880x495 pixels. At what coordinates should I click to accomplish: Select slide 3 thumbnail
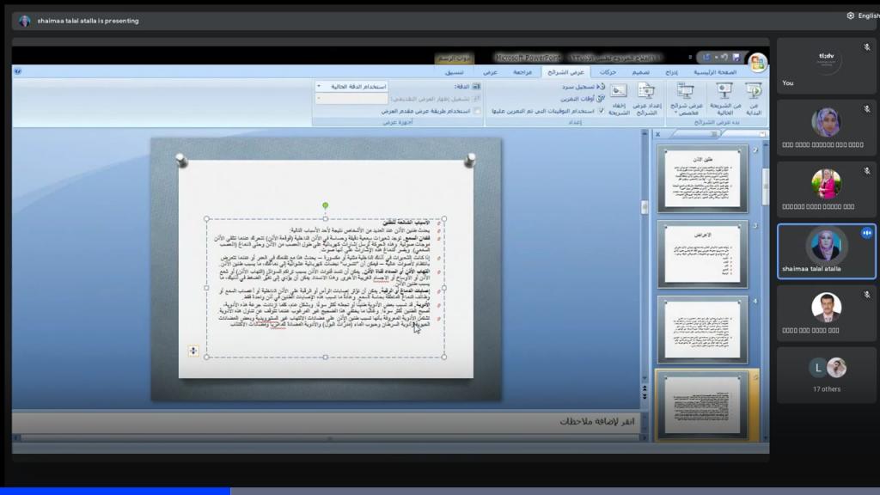pos(702,254)
